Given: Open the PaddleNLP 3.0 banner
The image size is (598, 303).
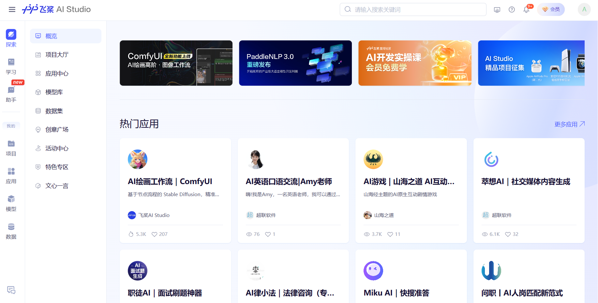Looking at the screenshot, I should coord(295,63).
